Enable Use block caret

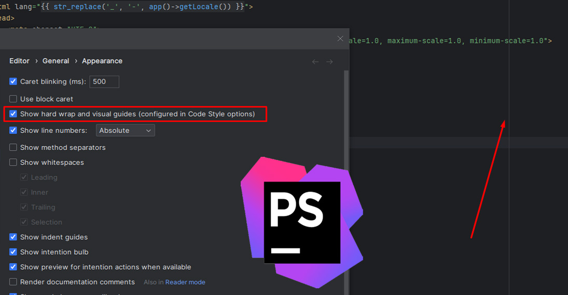point(13,99)
